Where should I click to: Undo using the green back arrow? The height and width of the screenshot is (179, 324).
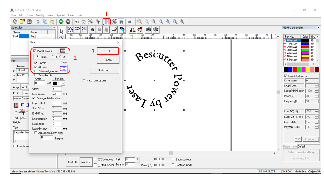(x=61, y=21)
